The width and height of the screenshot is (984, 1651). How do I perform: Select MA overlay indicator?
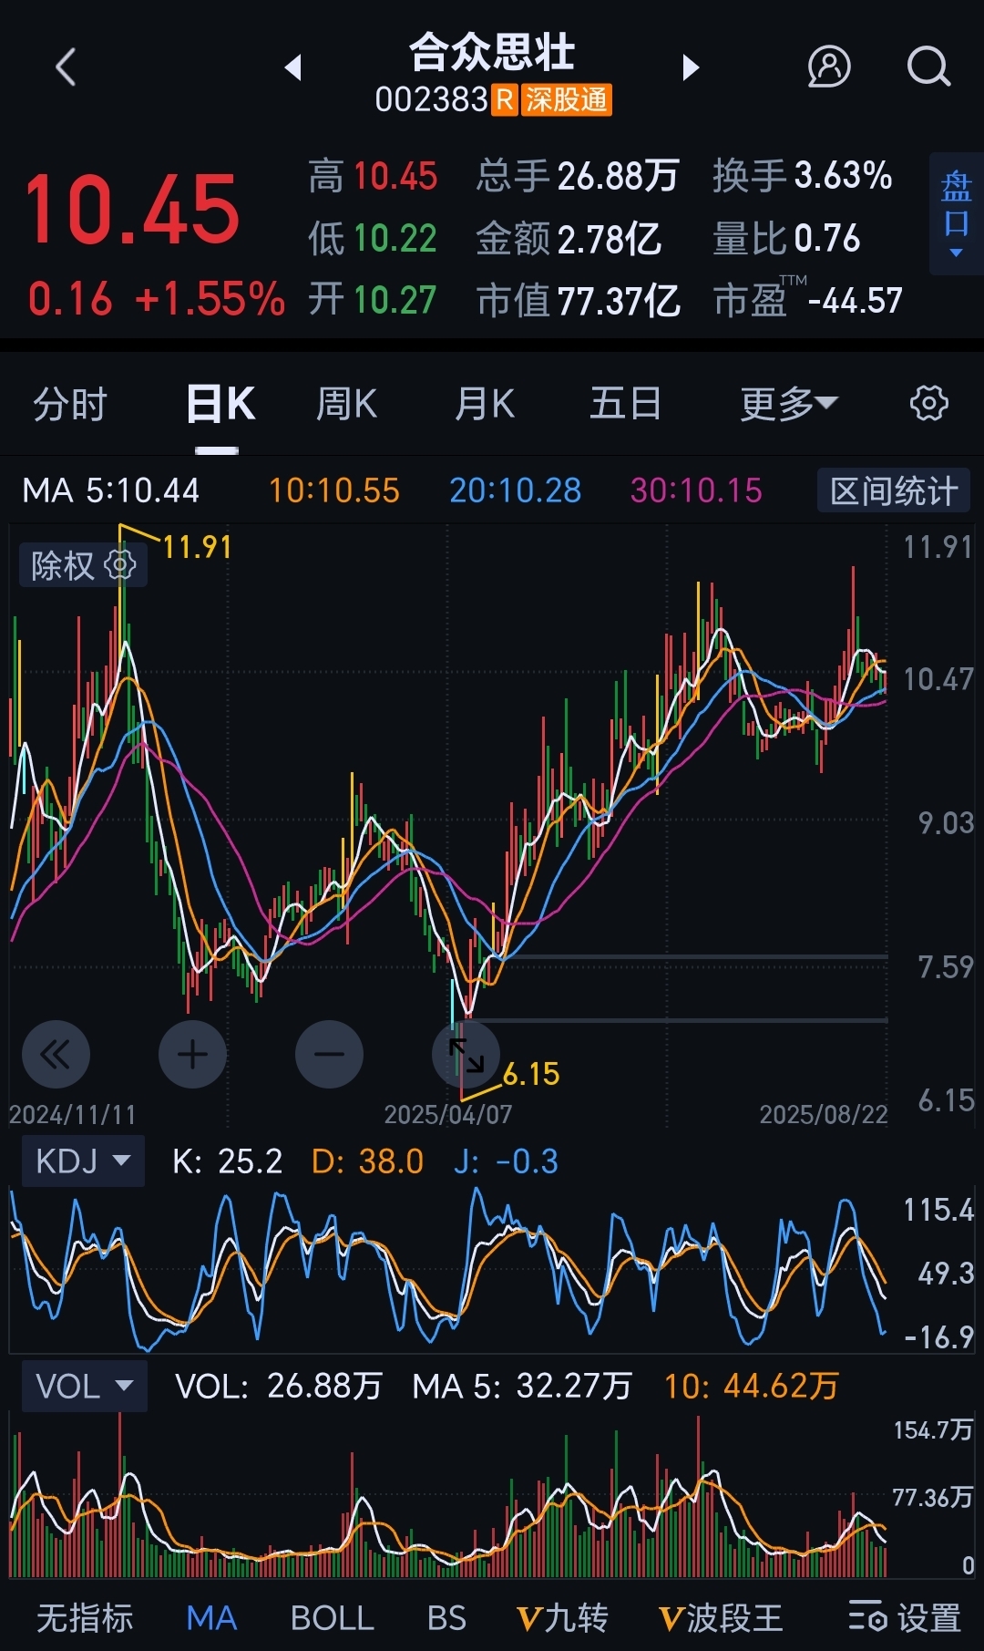(211, 1618)
